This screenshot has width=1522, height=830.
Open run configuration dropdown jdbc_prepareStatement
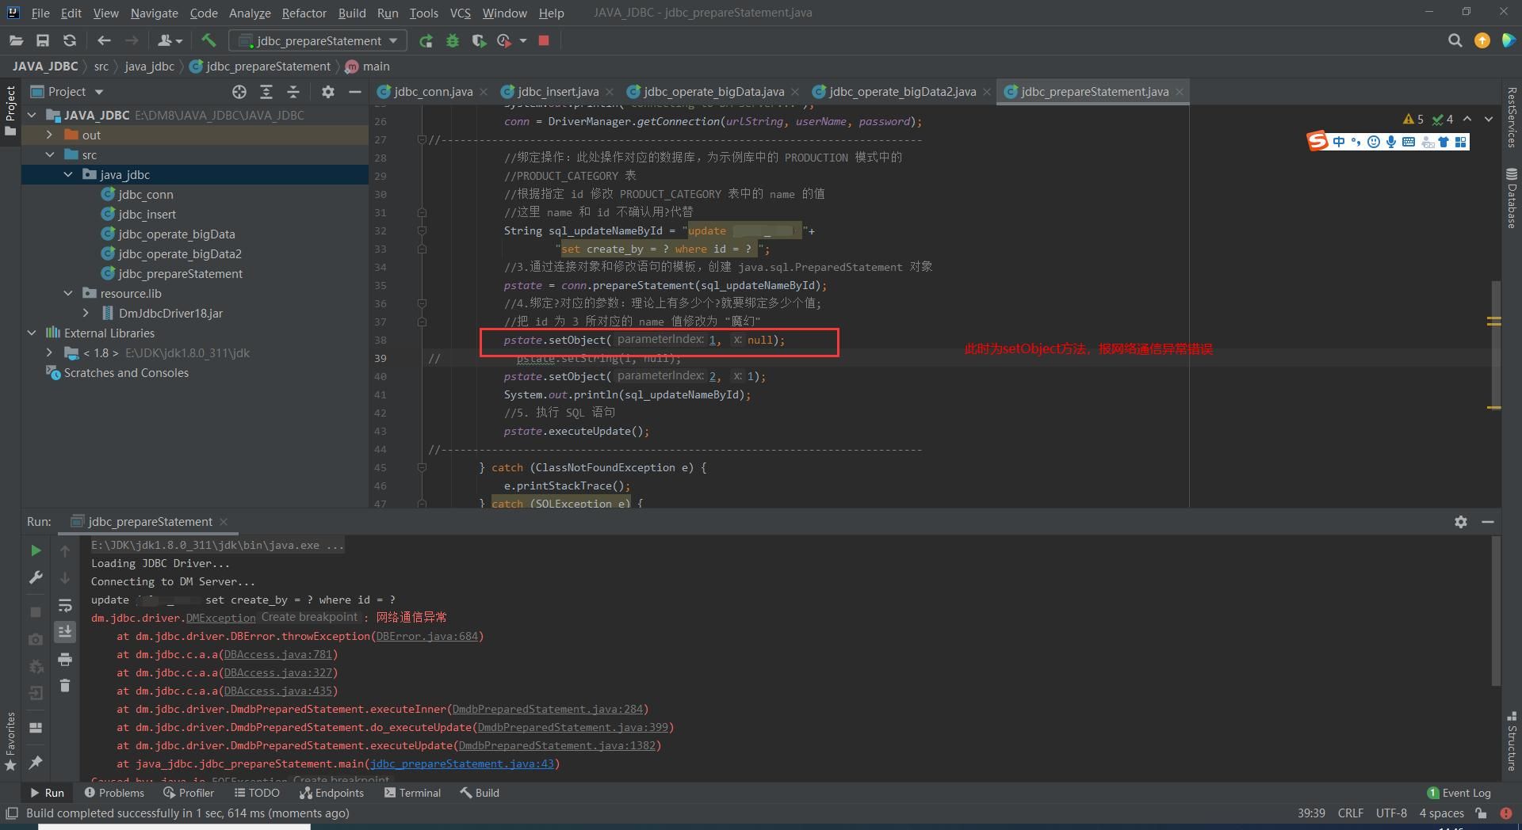[x=318, y=40]
